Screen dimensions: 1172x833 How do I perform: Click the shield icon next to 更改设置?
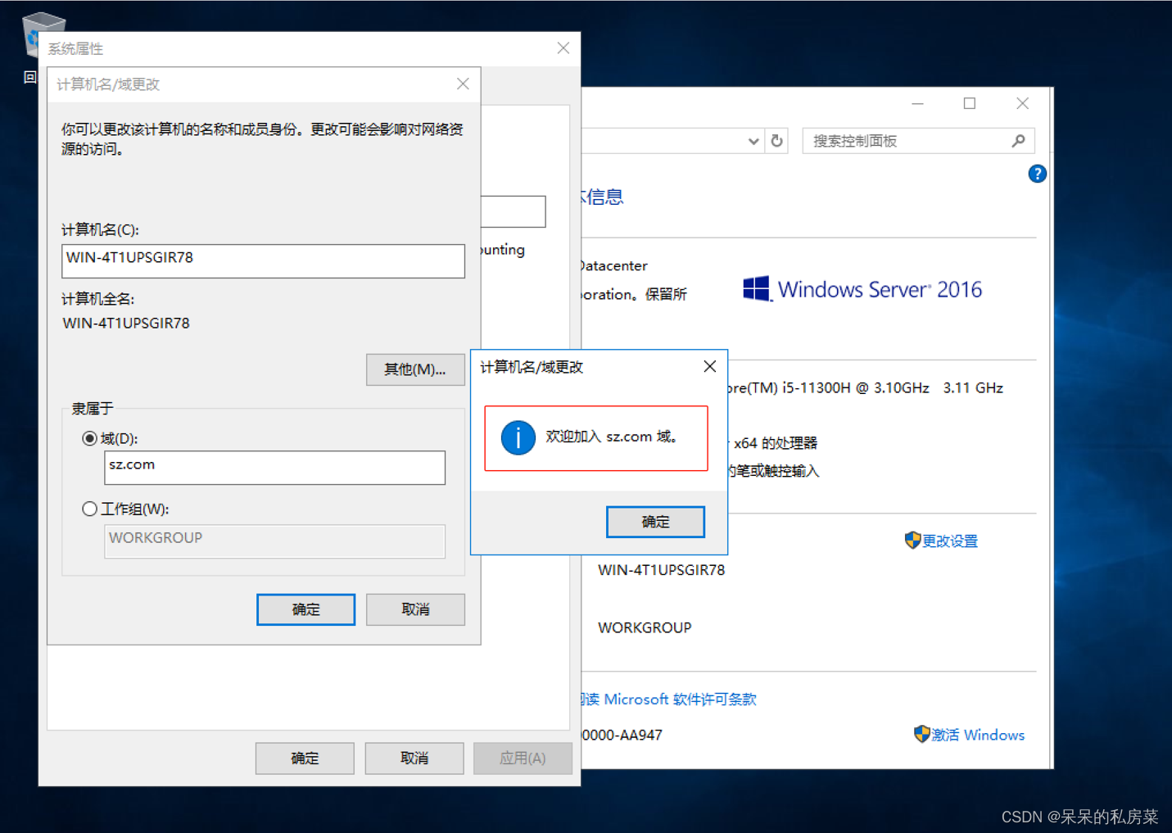tap(912, 541)
